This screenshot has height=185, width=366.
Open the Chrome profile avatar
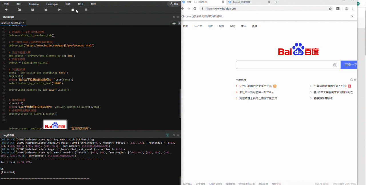click(x=346, y=9)
